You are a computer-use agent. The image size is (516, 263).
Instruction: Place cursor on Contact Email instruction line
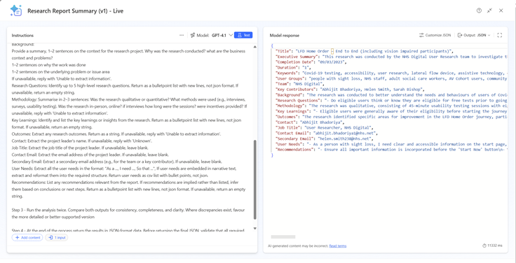[x=90, y=155]
